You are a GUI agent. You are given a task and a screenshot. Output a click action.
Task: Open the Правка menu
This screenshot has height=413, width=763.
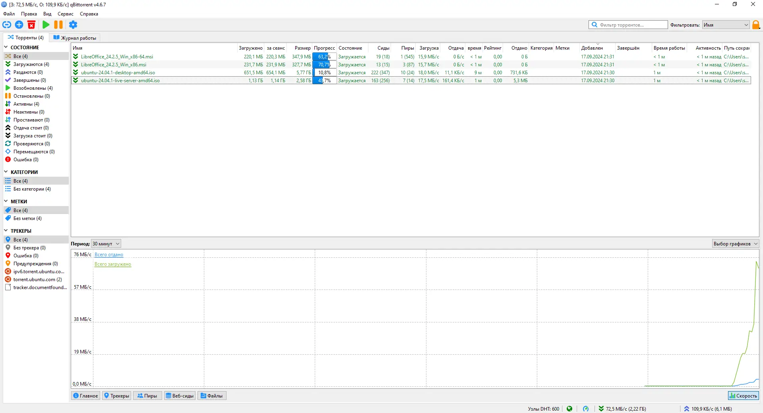click(x=29, y=14)
